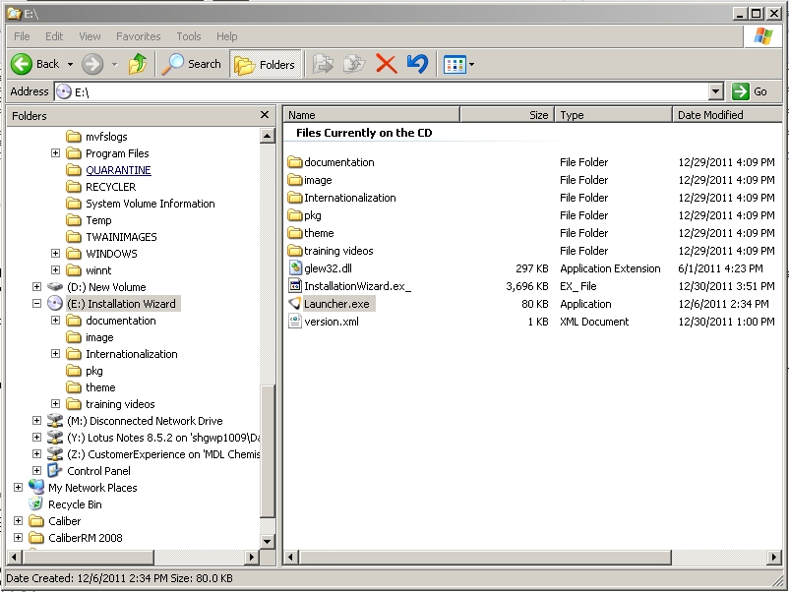Sort by the Name column header

pyautogui.click(x=371, y=115)
